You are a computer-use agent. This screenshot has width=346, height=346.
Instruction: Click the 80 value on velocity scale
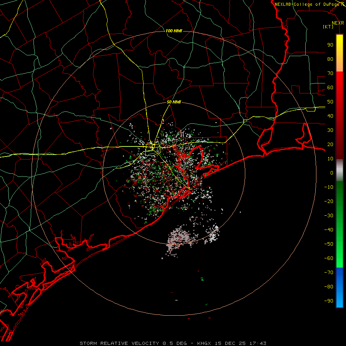[x=330, y=59]
